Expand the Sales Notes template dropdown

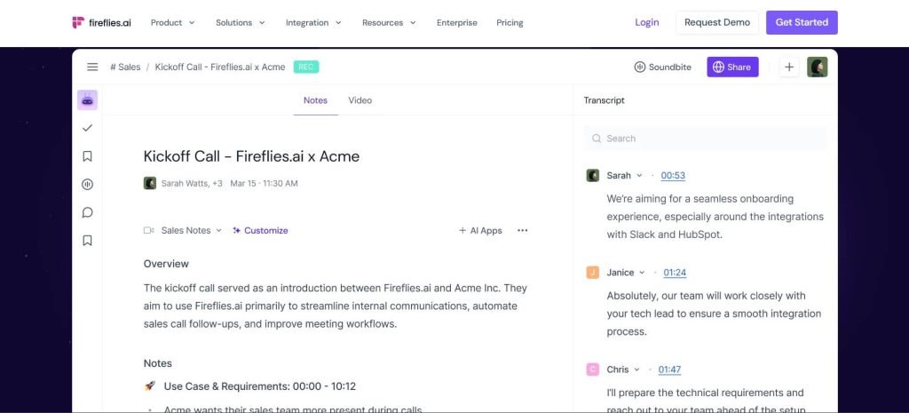pyautogui.click(x=192, y=230)
